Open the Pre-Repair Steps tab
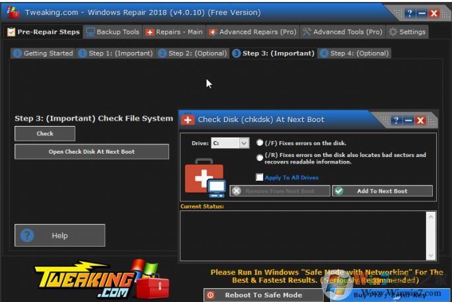 [x=44, y=32]
